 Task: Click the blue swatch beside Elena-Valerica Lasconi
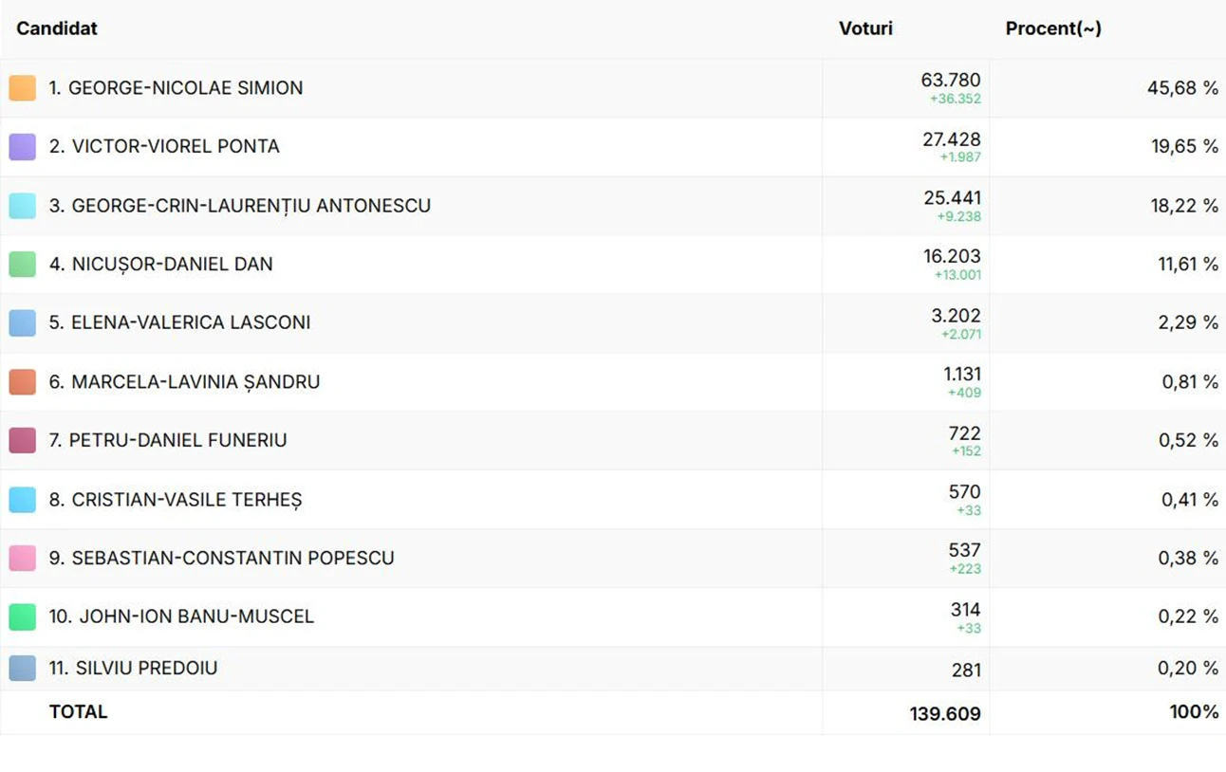click(x=23, y=323)
